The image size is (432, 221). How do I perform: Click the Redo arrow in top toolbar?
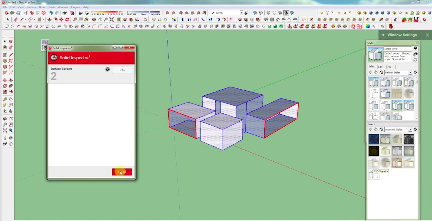click(x=57, y=13)
